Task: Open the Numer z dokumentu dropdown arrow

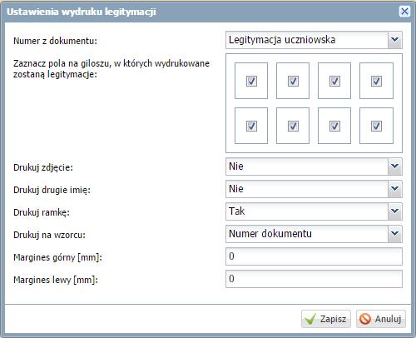Action: point(394,40)
